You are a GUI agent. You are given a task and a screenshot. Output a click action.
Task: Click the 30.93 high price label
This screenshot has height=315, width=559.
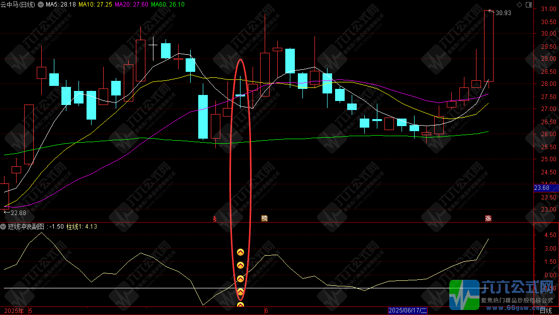[503, 13]
